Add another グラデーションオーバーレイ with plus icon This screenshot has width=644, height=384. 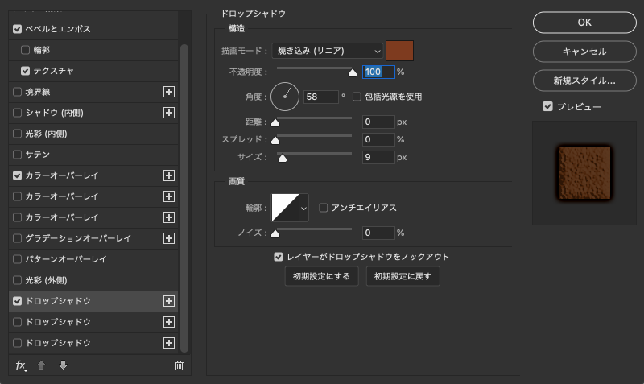pos(169,238)
